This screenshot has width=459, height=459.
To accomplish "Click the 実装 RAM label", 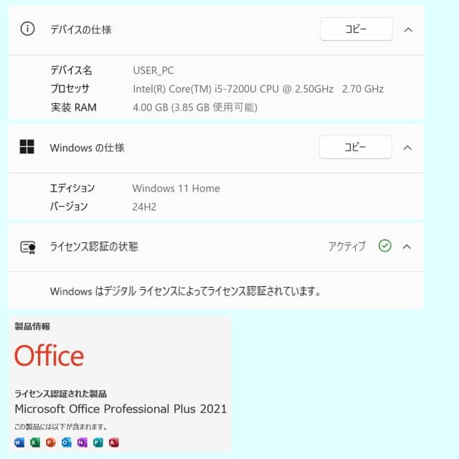I will click(x=73, y=108).
